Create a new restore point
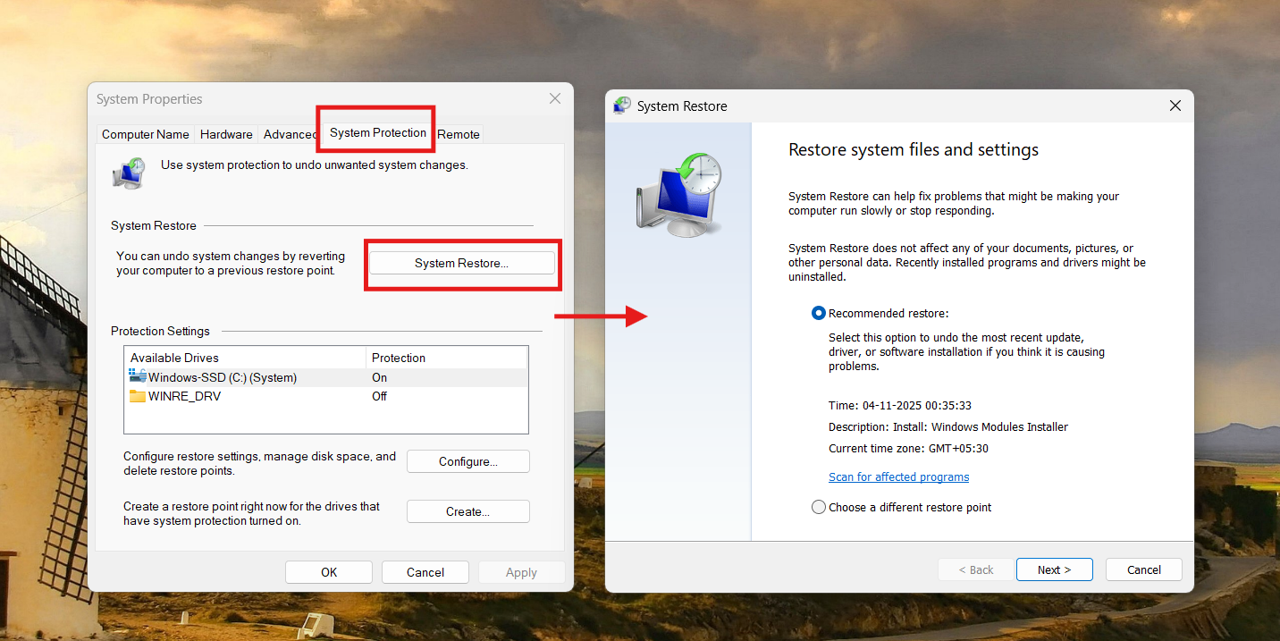The image size is (1280, 641). 467,511
